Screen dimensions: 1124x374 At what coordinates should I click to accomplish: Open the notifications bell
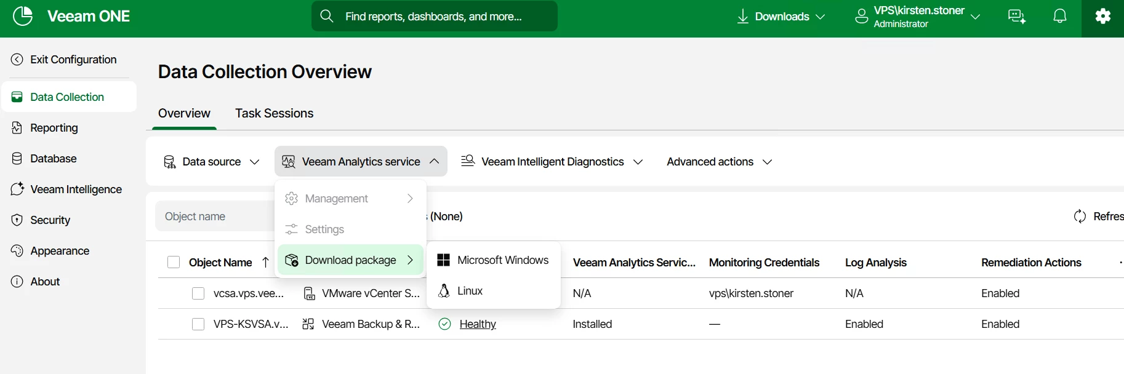1060,17
